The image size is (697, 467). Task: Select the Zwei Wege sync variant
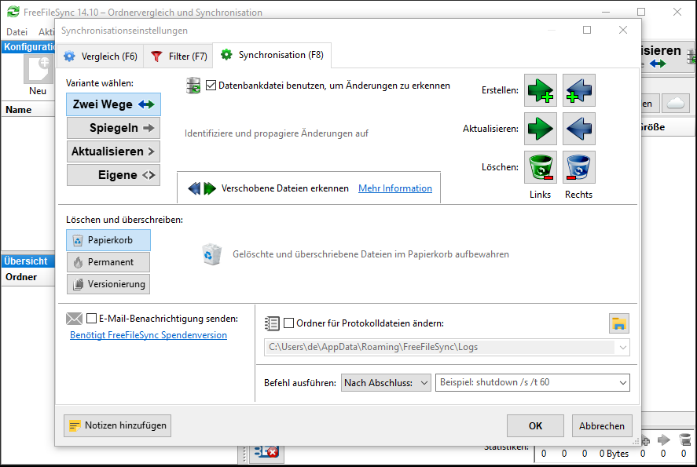[113, 104]
